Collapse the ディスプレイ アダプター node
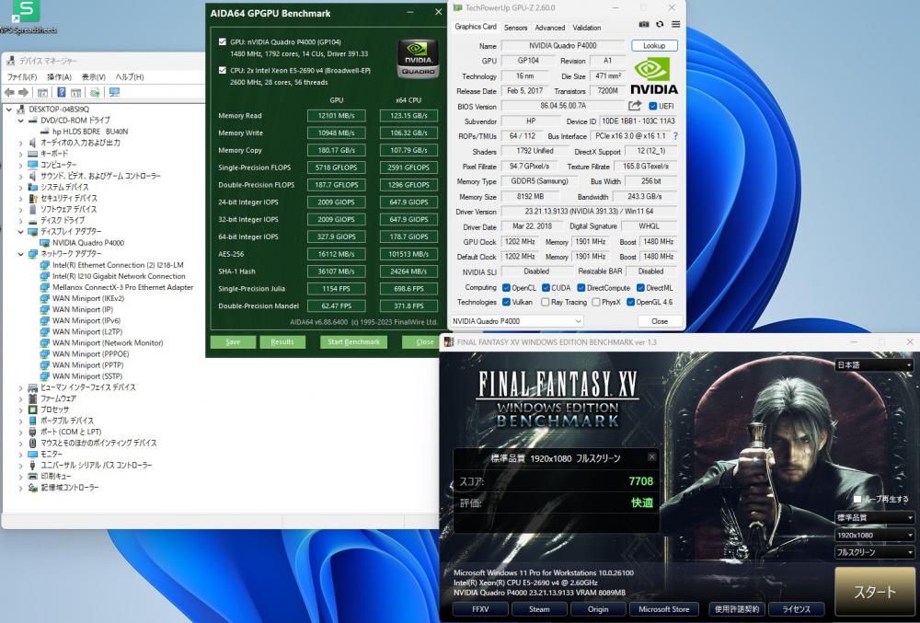This screenshot has width=920, height=623. pos(20,232)
